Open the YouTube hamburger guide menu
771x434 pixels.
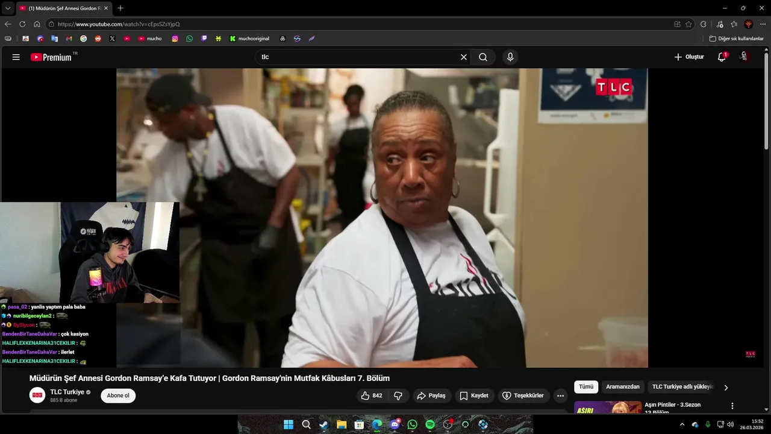coord(16,57)
